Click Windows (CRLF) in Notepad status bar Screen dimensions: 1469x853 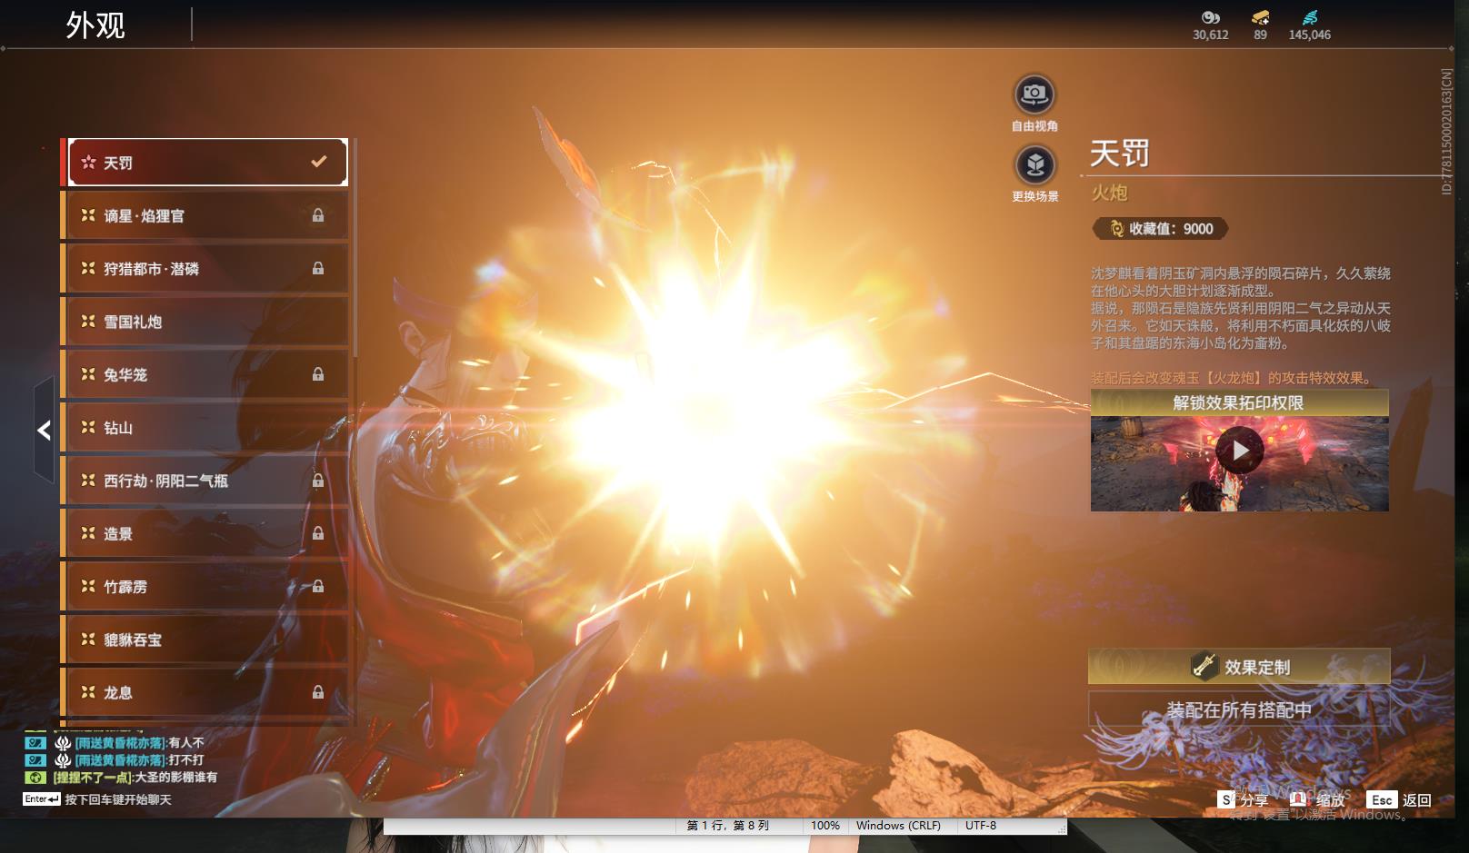tap(898, 826)
